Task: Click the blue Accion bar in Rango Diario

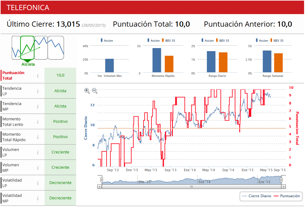Action: 211,62
